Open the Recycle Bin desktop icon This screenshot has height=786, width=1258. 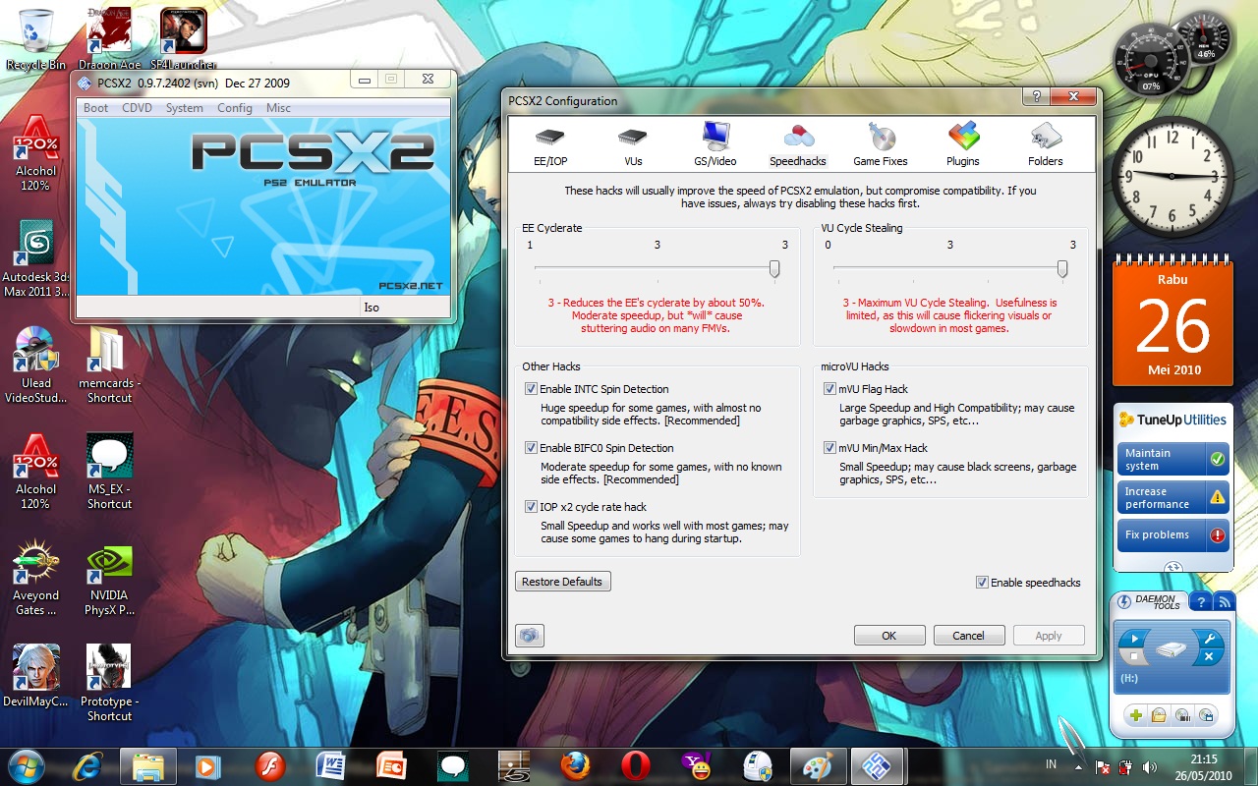click(x=36, y=39)
